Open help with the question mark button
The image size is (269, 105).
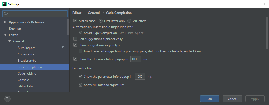pos(7,99)
